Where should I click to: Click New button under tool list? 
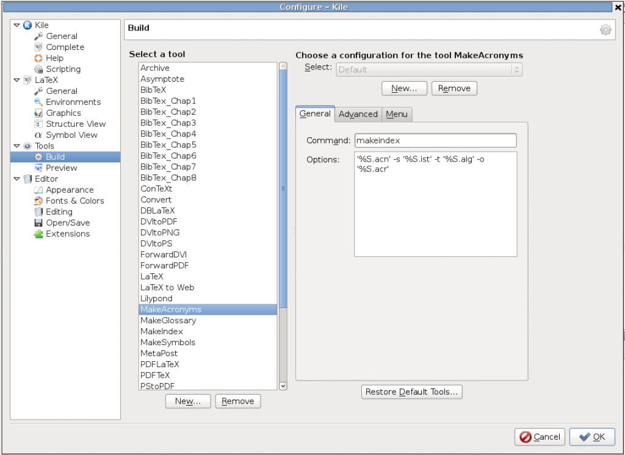188,401
